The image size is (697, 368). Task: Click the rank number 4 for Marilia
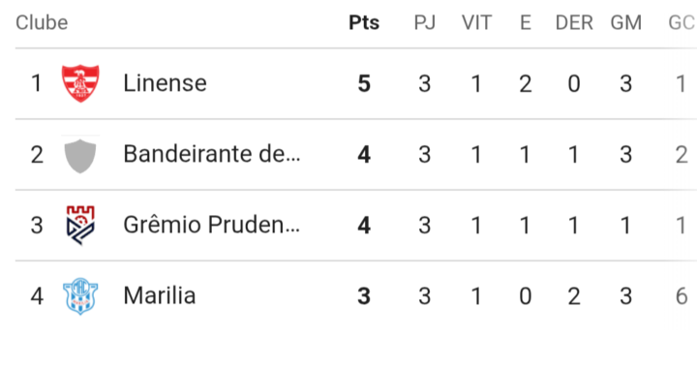tap(37, 296)
